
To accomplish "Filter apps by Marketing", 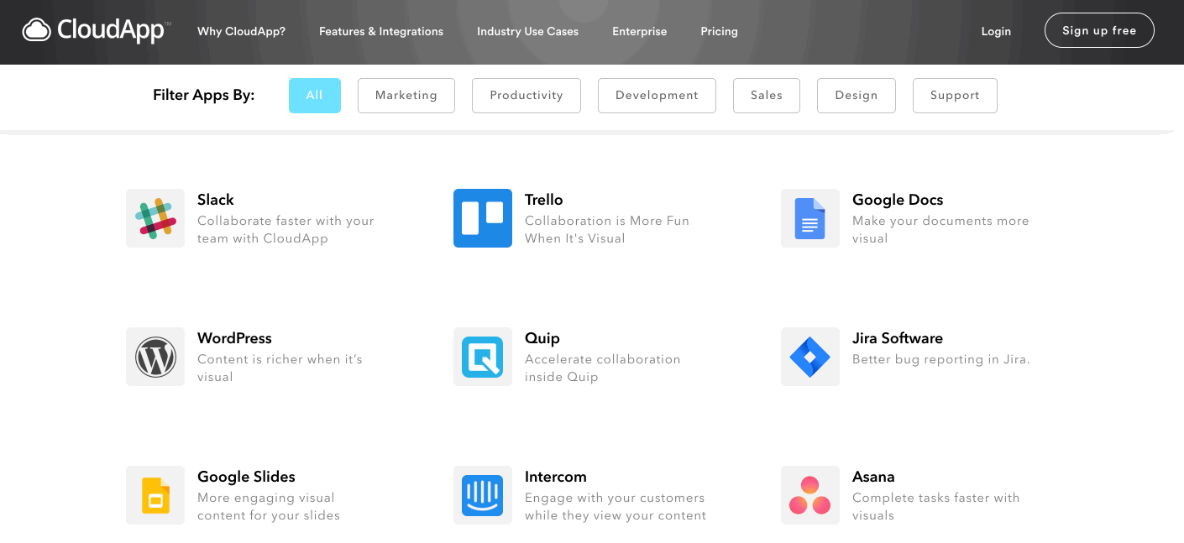I will (x=406, y=96).
